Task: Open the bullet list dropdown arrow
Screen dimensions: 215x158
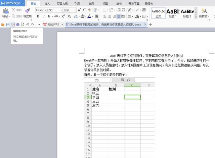Action: [107, 10]
